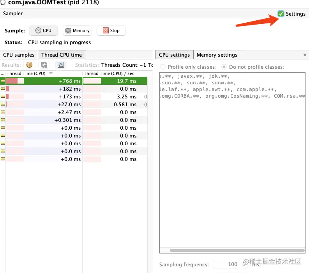Start Memory sampling
The image size is (309, 273).
(x=77, y=30)
